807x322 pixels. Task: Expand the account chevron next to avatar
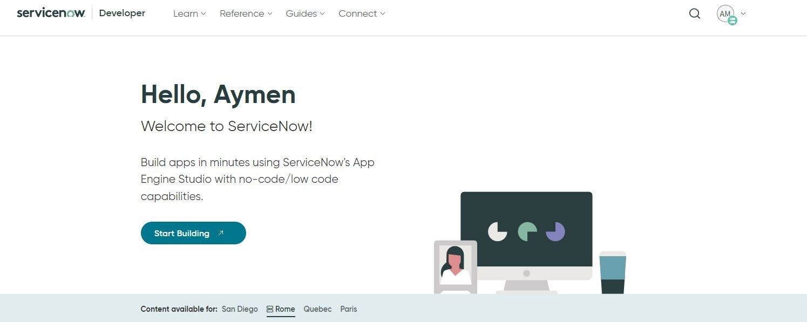tap(743, 14)
